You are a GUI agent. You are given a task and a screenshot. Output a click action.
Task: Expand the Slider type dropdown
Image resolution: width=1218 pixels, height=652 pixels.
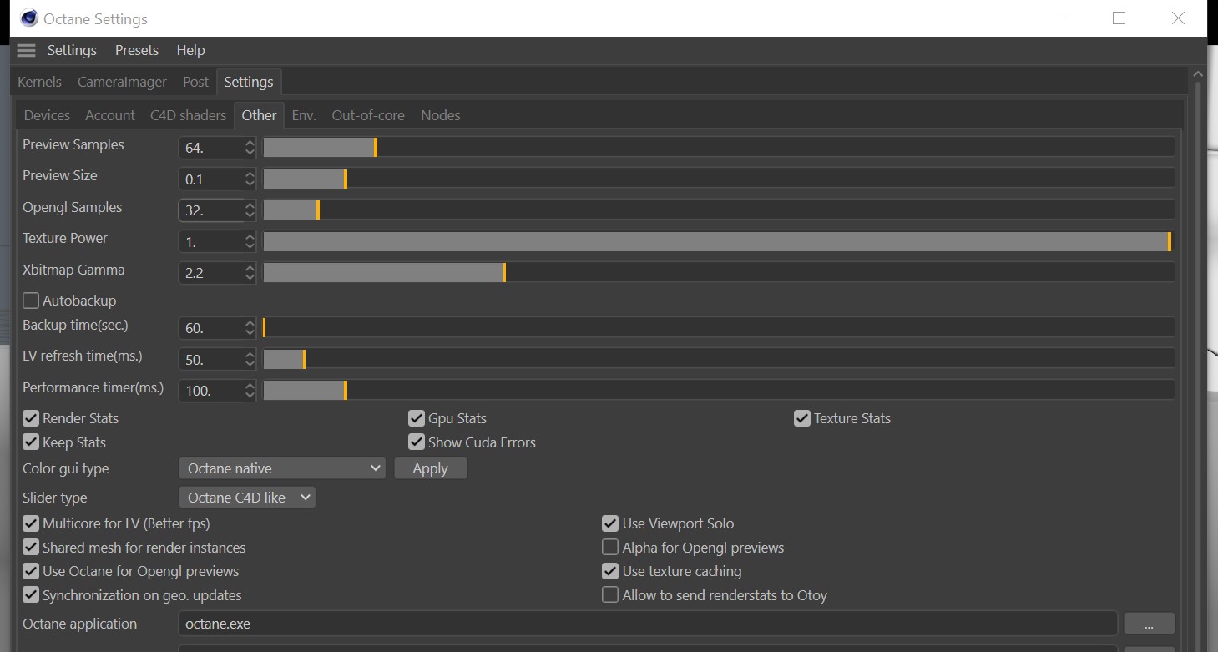click(x=247, y=498)
